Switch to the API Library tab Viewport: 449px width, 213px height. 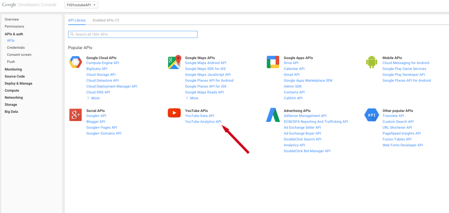click(77, 20)
